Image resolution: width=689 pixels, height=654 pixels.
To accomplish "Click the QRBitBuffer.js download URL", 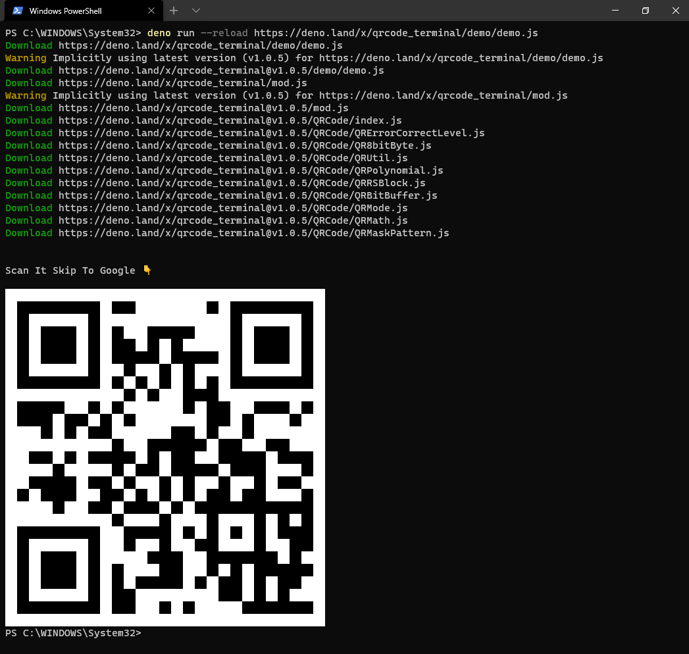I will pyautogui.click(x=248, y=195).
